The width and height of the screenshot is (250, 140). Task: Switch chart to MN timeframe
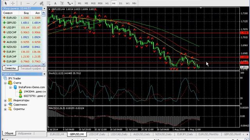point(134,3)
